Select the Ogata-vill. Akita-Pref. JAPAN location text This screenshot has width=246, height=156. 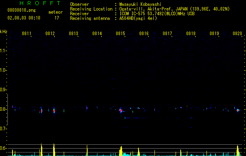(x=174, y=9)
